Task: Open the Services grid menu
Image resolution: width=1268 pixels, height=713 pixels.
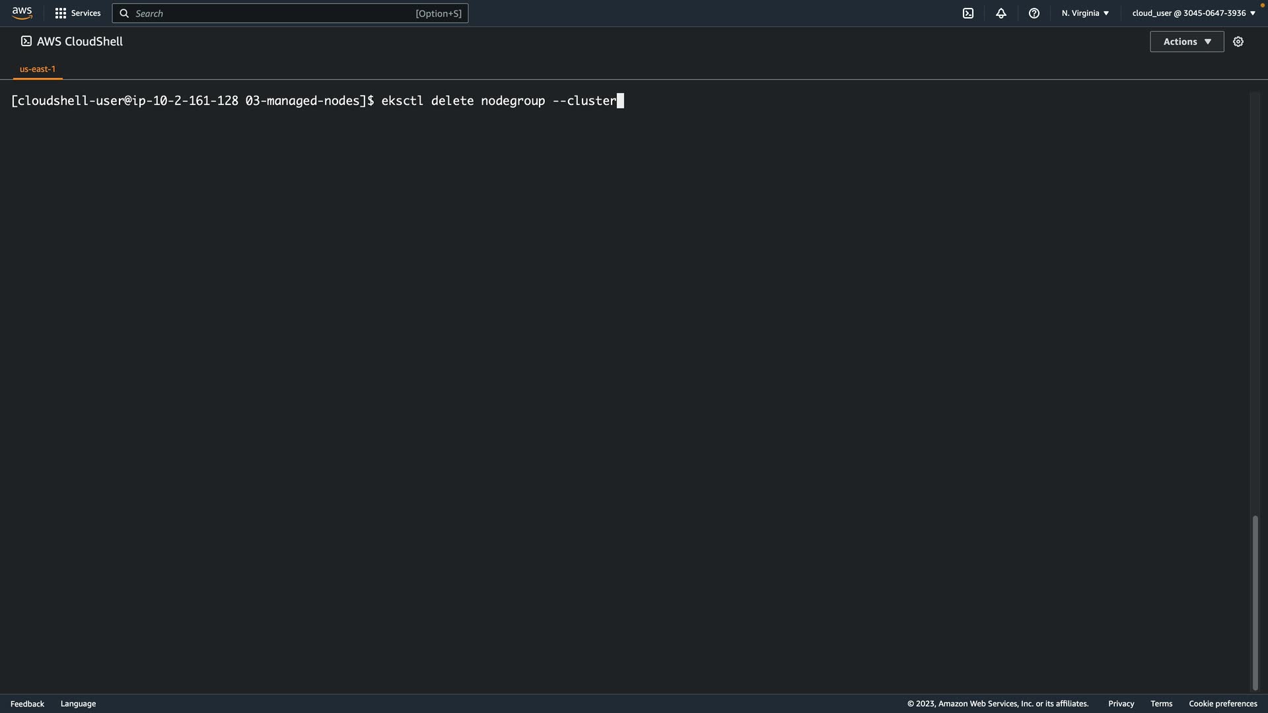Action: [61, 13]
